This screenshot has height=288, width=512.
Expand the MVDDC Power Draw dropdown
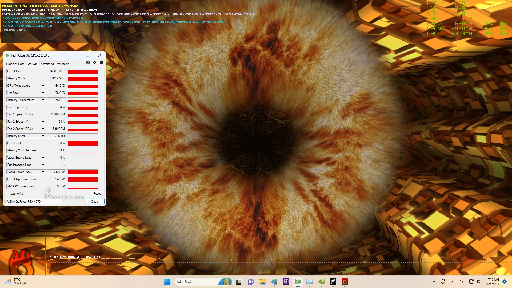coord(43,186)
